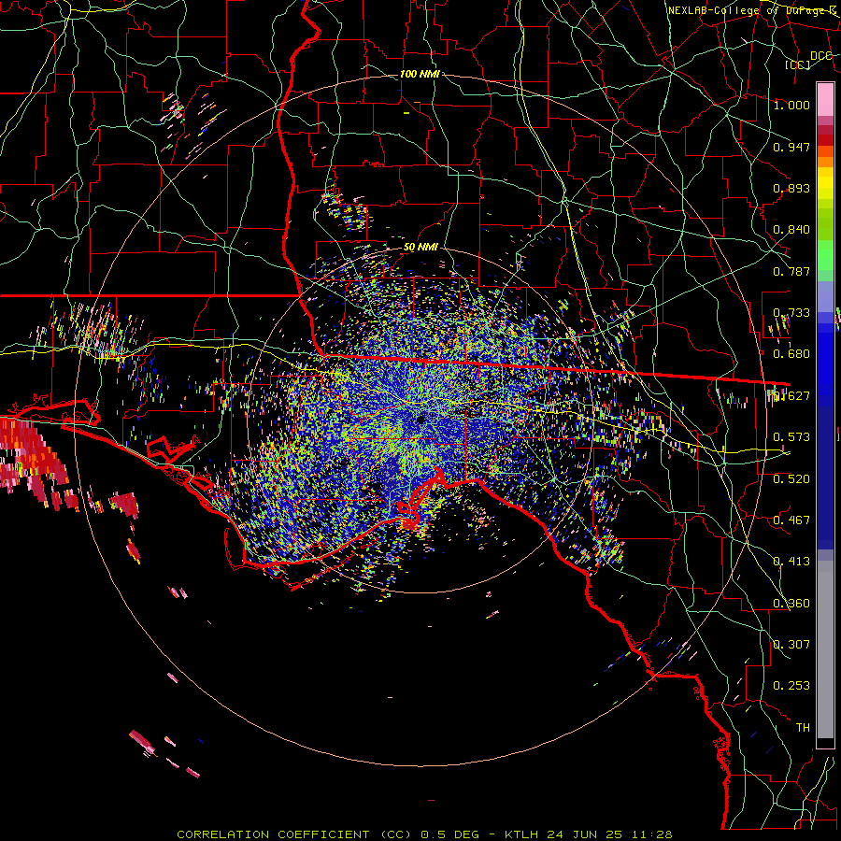This screenshot has width=841, height=841.
Task: Select the 0.787 scale value
Action: [x=791, y=271]
